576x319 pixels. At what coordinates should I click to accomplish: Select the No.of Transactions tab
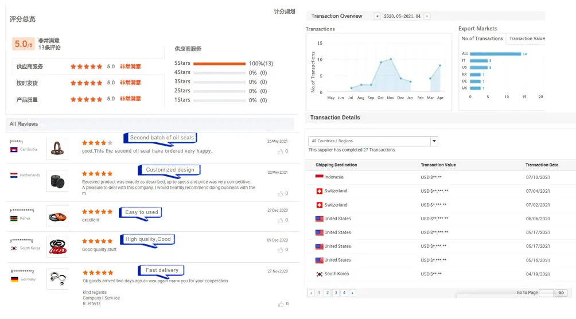482,38
